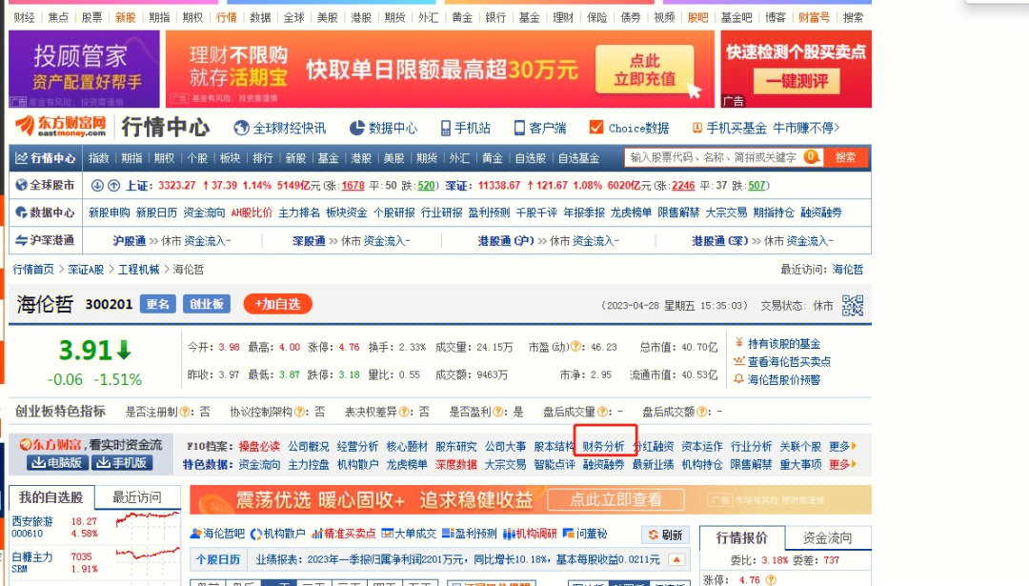Image resolution: width=1029 pixels, height=586 pixels.
Task: Open 板块 in the 行情中心 nav bar
Action: pos(230,158)
